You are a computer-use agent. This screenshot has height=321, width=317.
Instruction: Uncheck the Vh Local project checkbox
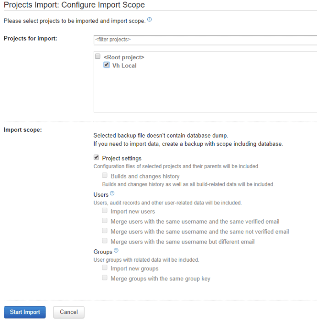click(x=106, y=65)
